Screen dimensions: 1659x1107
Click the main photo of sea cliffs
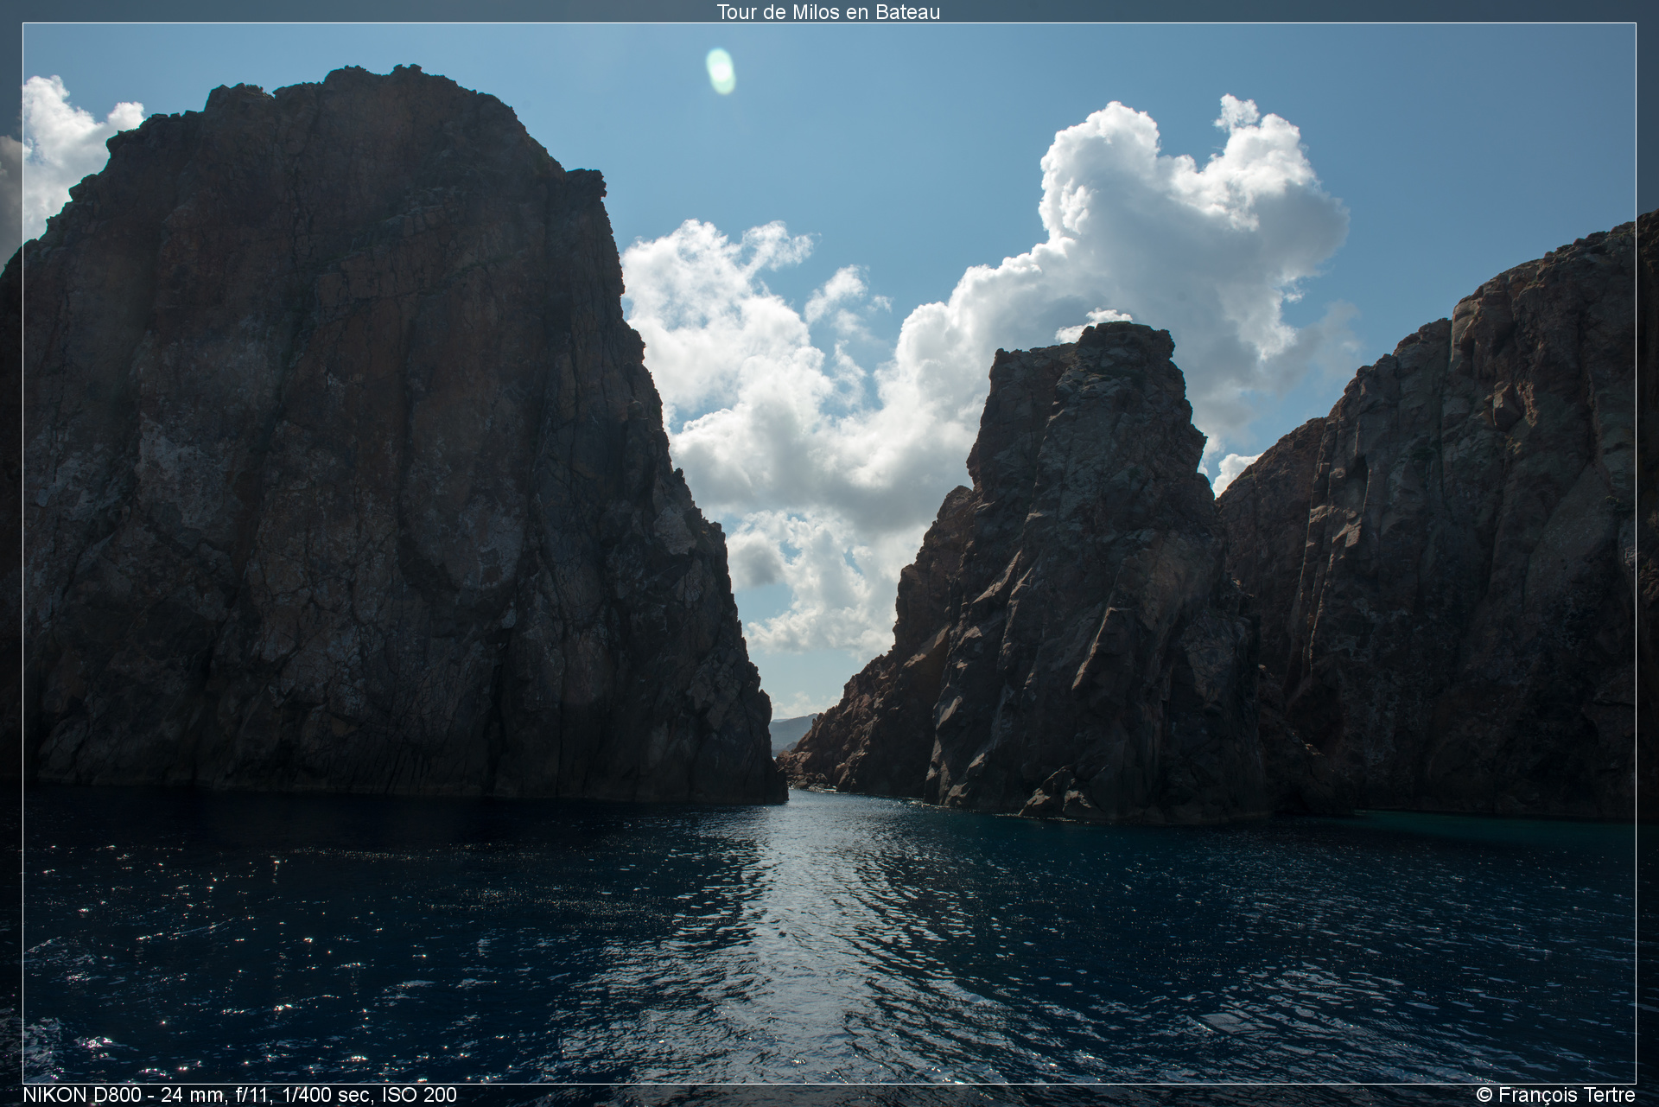click(x=829, y=553)
